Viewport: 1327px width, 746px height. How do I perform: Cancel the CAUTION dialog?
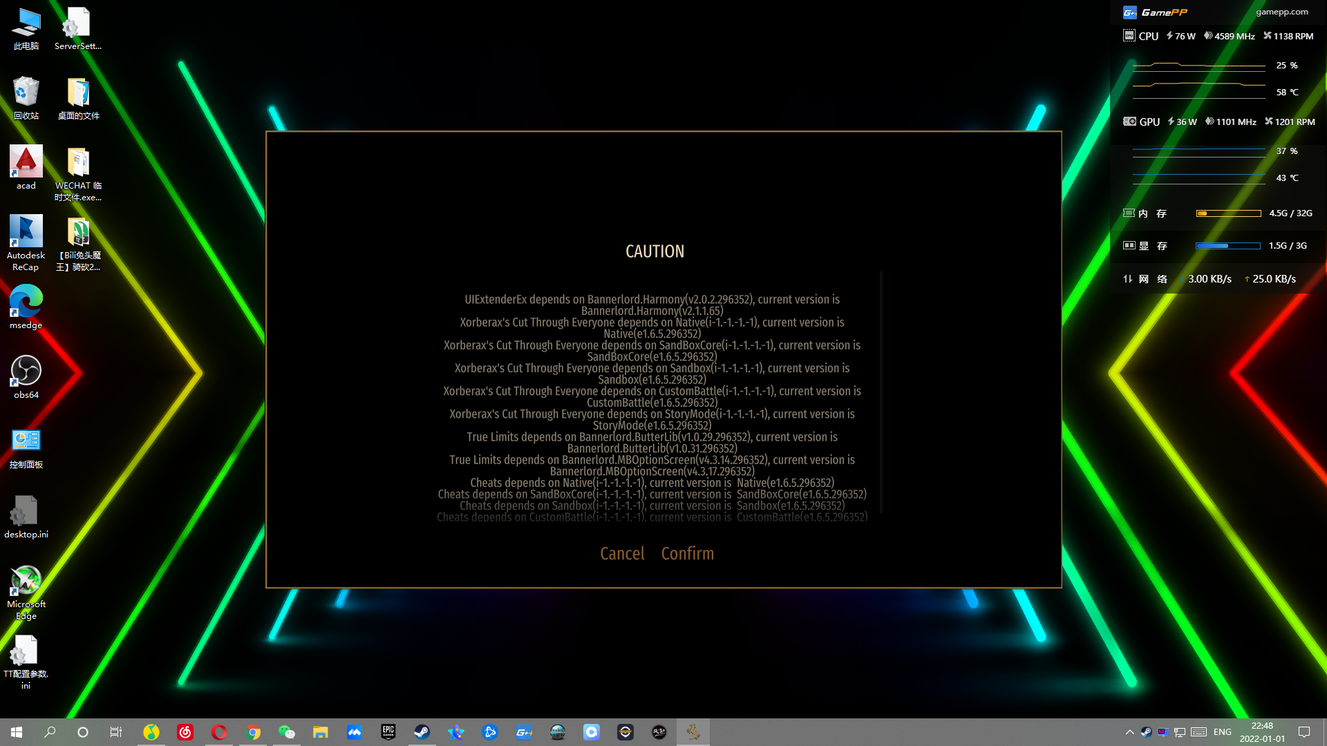point(622,553)
